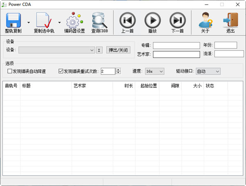Click the 音轨号 column header
Image resolution: width=246 pixels, height=186 pixels.
11,86
